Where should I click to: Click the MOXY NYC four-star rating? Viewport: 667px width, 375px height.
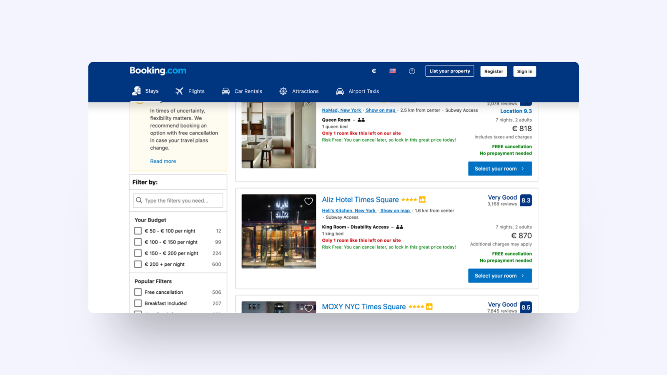[416, 307]
